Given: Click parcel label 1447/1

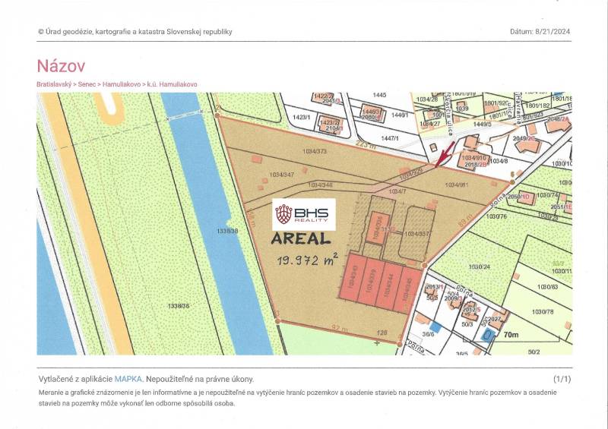Looking at the screenshot, I should [x=390, y=138].
